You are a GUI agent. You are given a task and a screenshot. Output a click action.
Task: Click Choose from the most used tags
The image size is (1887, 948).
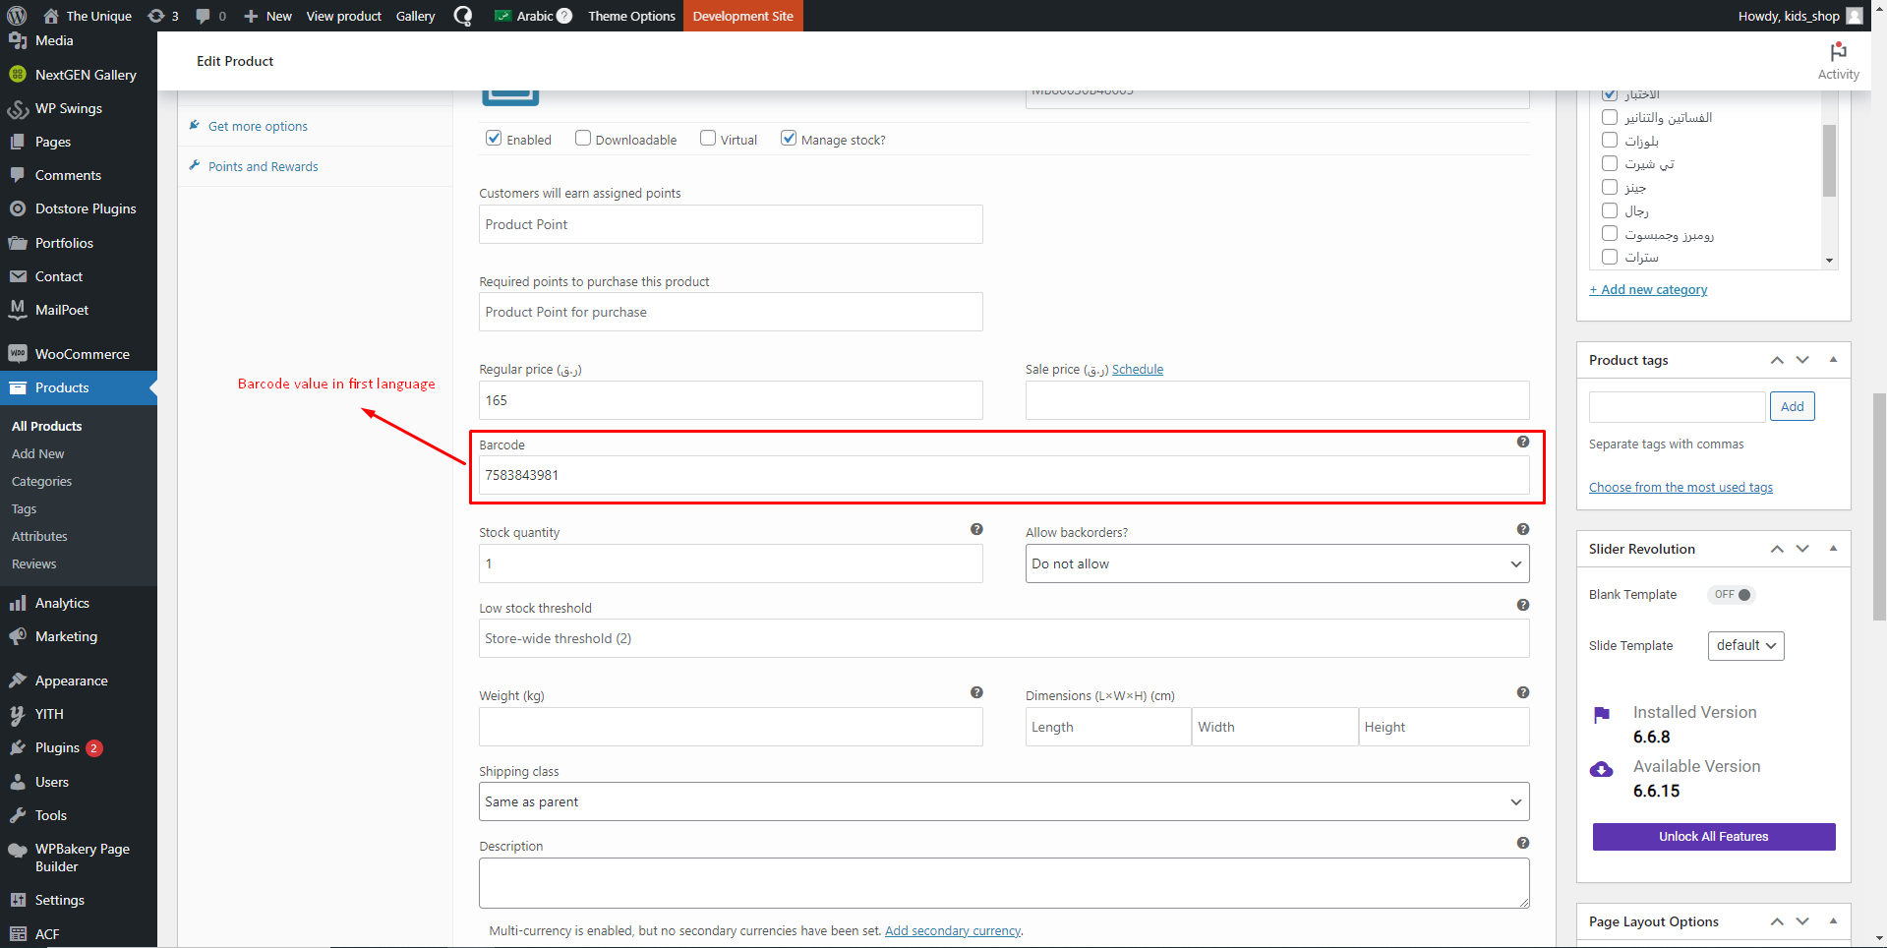(x=1681, y=488)
